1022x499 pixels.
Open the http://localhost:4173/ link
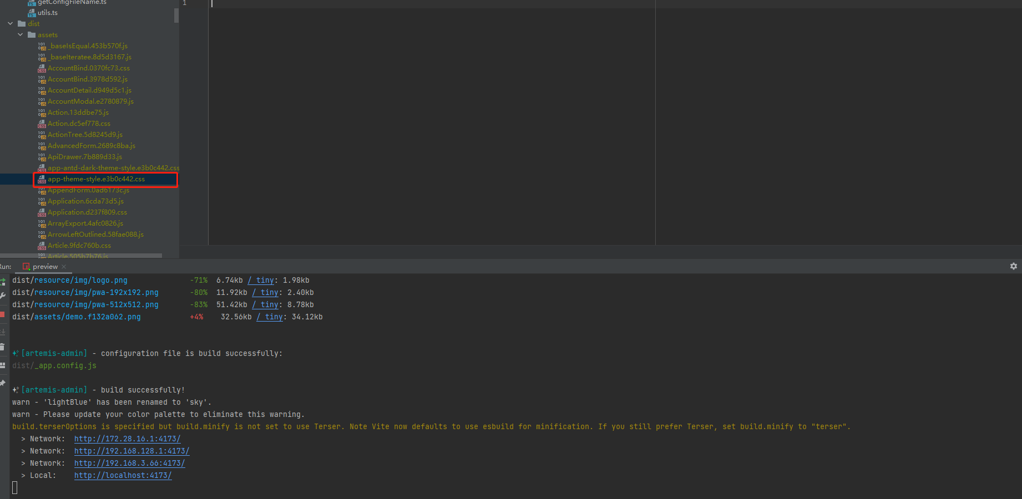tap(123, 475)
